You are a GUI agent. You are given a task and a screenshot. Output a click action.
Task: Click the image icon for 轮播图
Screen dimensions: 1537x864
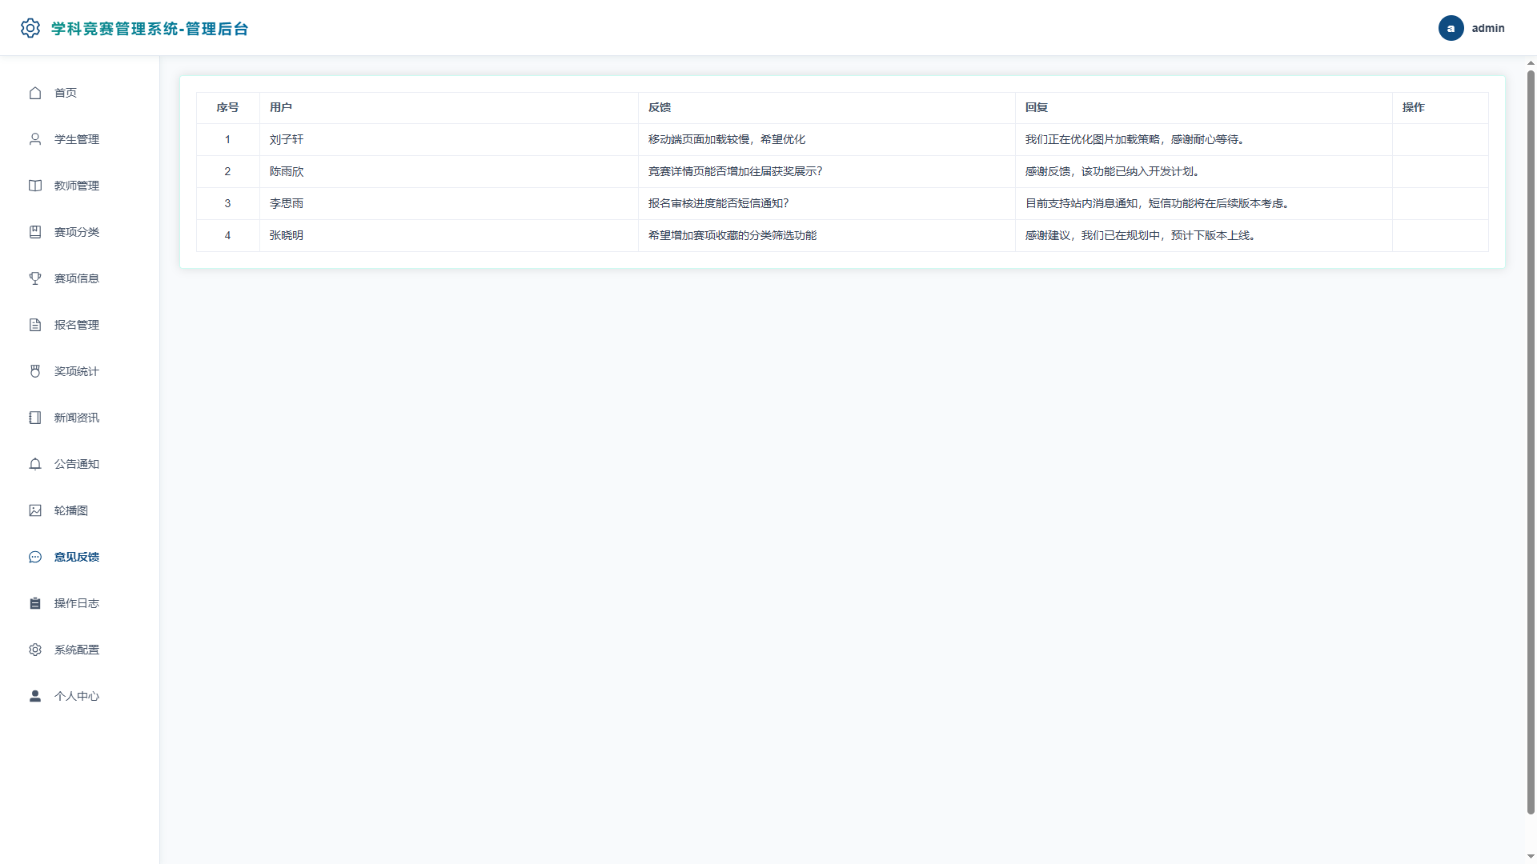[x=35, y=510]
